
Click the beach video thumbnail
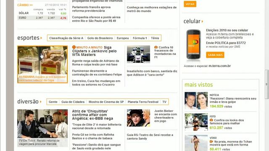196,143
